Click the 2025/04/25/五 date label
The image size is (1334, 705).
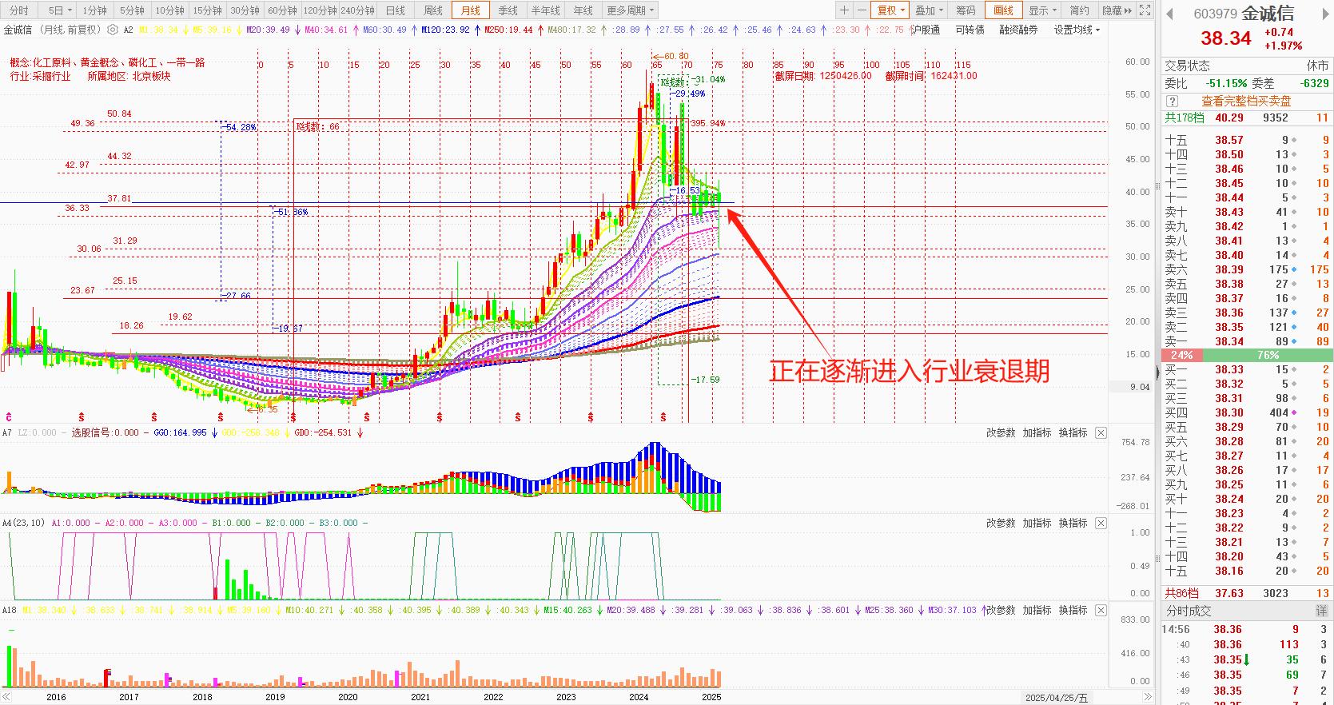pyautogui.click(x=1057, y=698)
